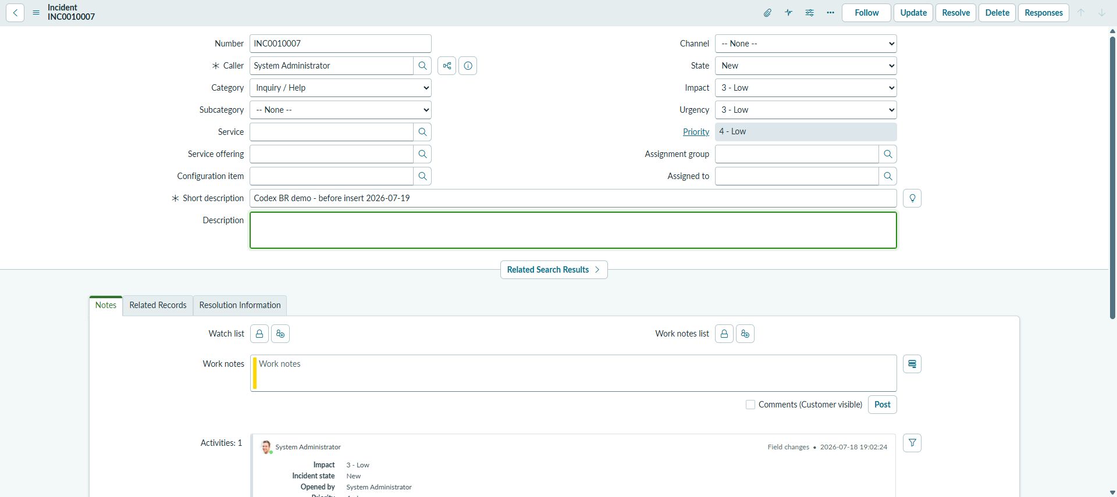Image resolution: width=1117 pixels, height=497 pixels.
Task: Look up Assignment group magnifier icon
Action: [888, 154]
